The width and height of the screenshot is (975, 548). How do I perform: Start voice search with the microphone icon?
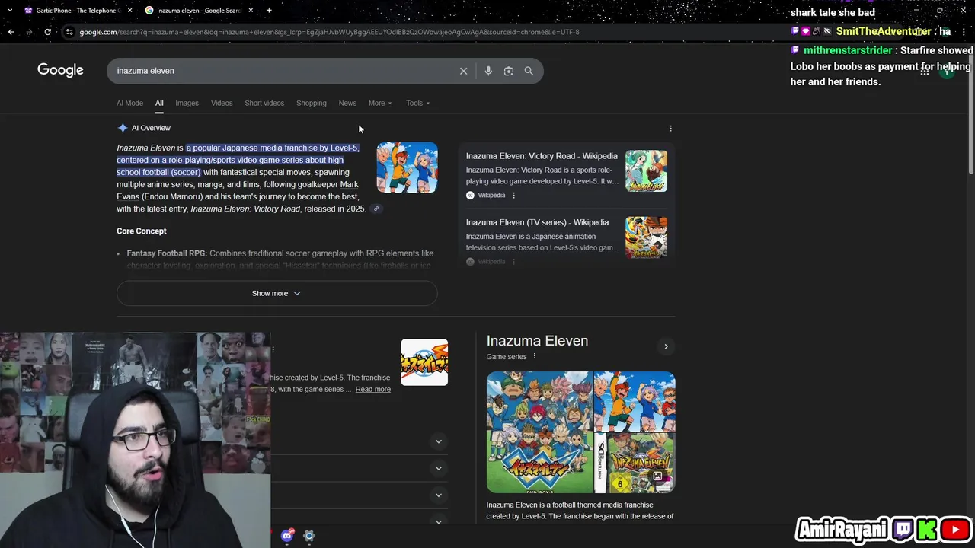pos(488,71)
